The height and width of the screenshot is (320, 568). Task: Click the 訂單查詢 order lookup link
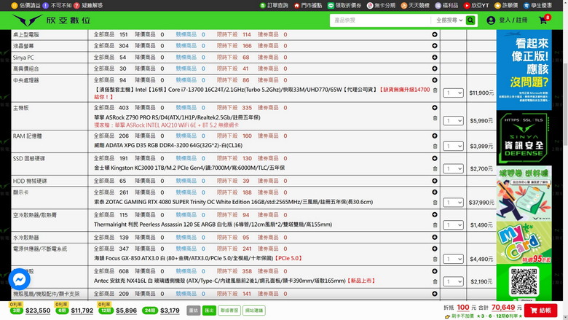[x=274, y=5]
